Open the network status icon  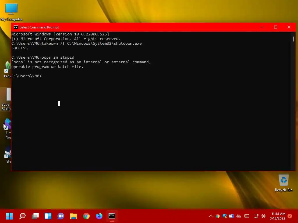(x=256, y=216)
